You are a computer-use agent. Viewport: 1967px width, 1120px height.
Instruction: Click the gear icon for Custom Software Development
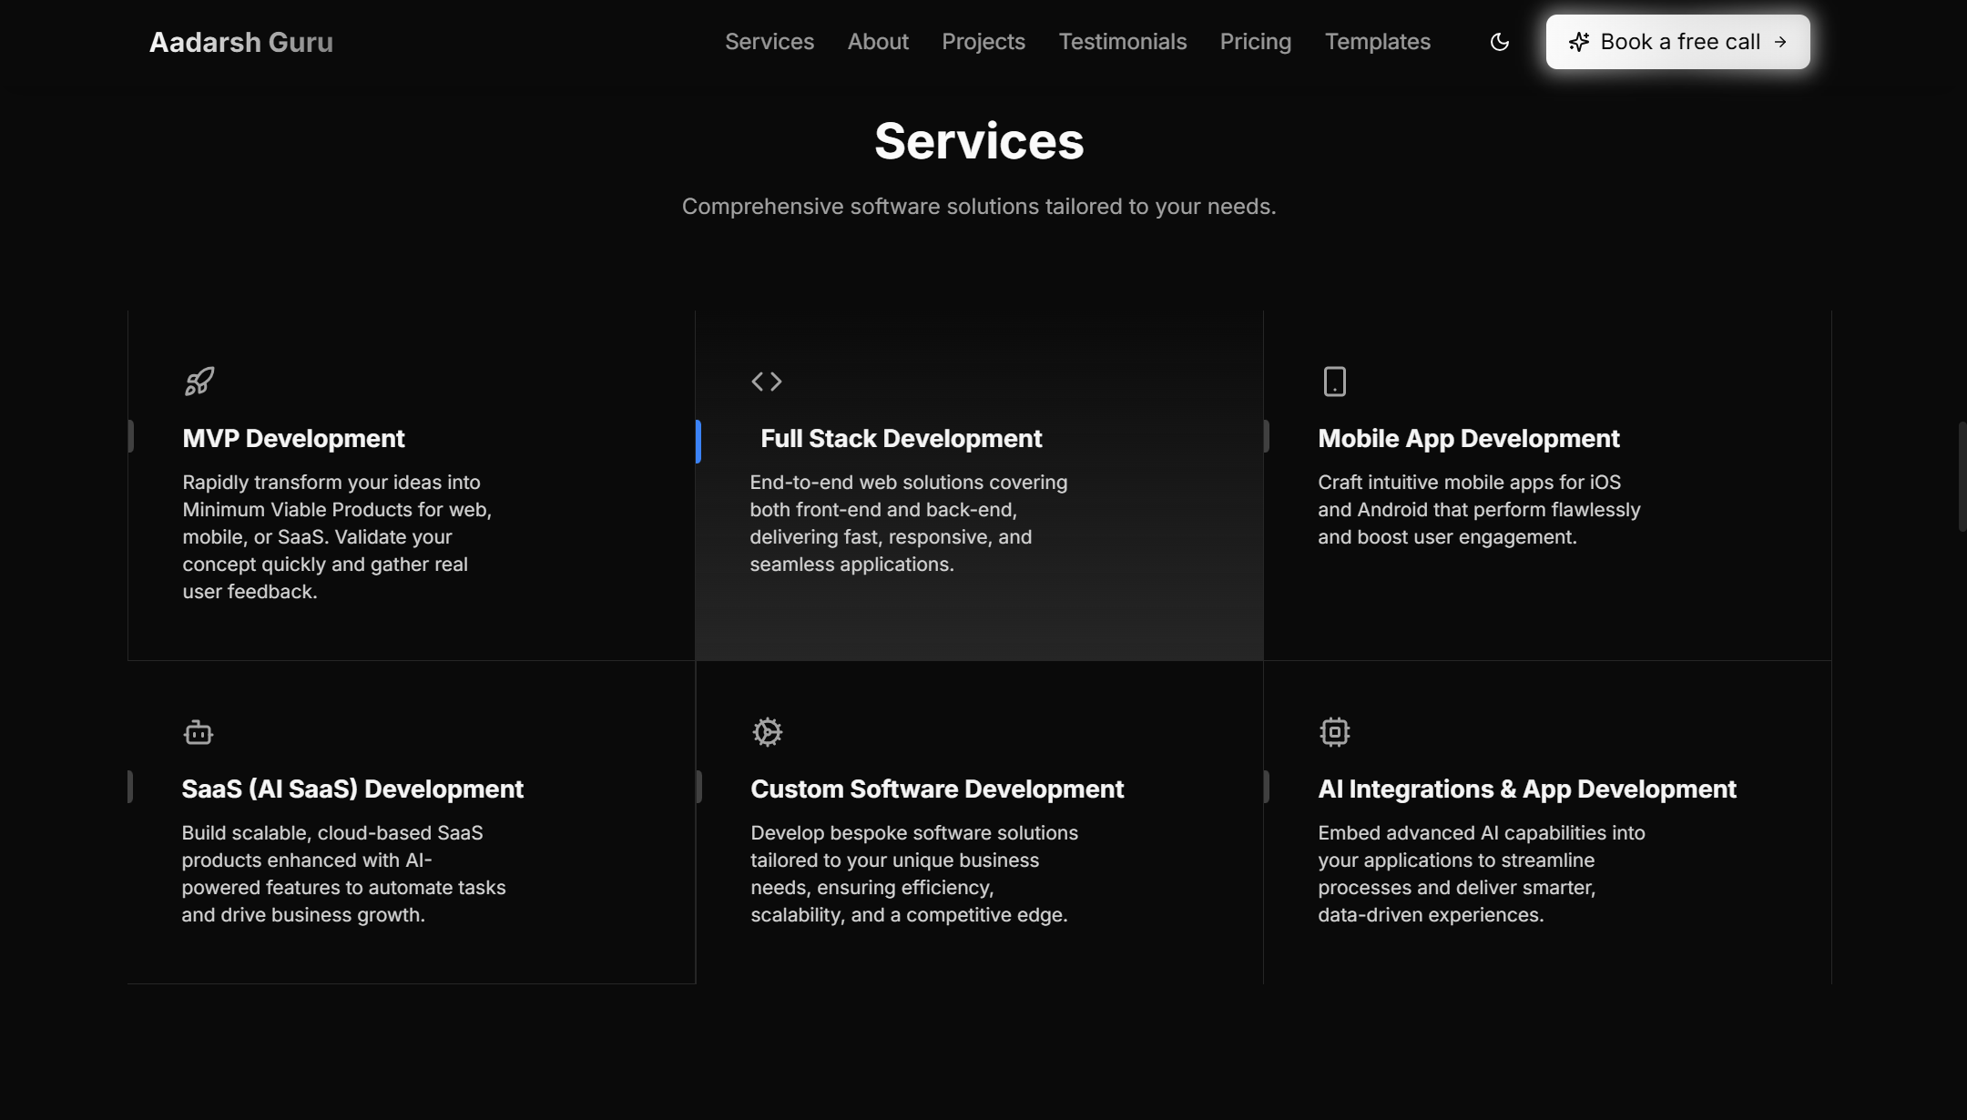pyautogui.click(x=767, y=732)
